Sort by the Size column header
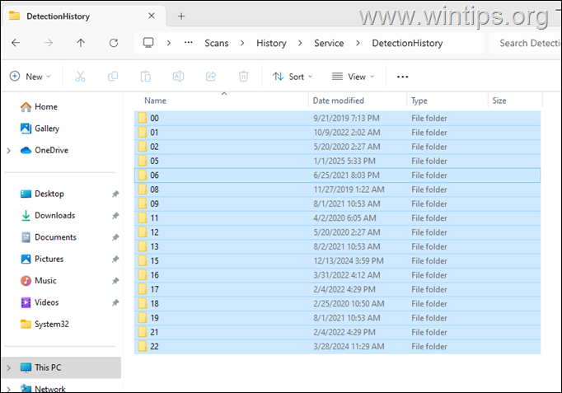 point(499,101)
